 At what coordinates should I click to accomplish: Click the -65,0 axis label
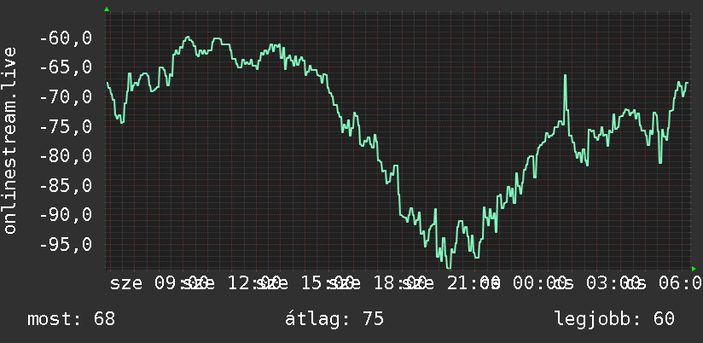pos(67,67)
